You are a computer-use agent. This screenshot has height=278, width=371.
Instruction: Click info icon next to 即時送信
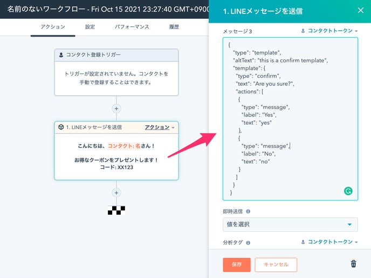click(x=248, y=212)
